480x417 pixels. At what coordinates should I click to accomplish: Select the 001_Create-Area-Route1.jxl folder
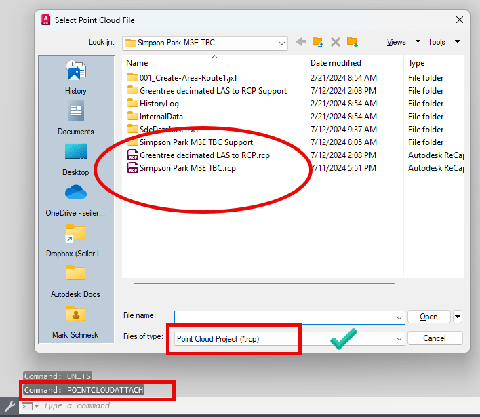182,78
